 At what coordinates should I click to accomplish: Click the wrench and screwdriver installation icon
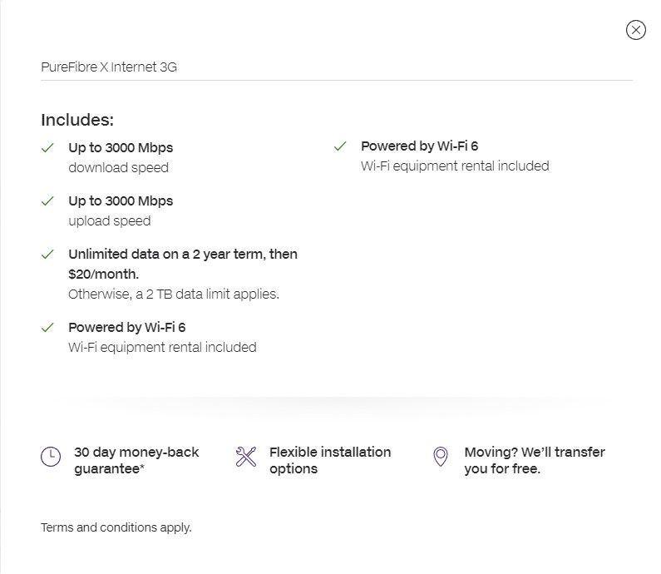coord(246,457)
